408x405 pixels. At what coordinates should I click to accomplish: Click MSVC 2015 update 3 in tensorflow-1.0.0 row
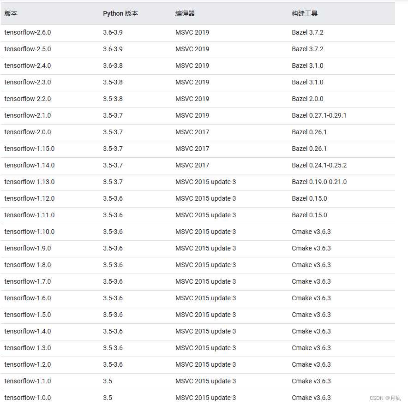pos(205,398)
